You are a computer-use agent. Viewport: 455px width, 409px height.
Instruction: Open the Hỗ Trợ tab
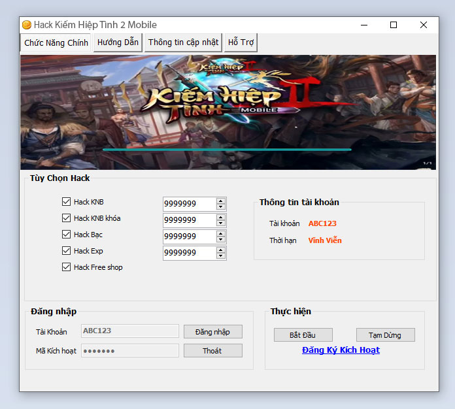point(241,42)
